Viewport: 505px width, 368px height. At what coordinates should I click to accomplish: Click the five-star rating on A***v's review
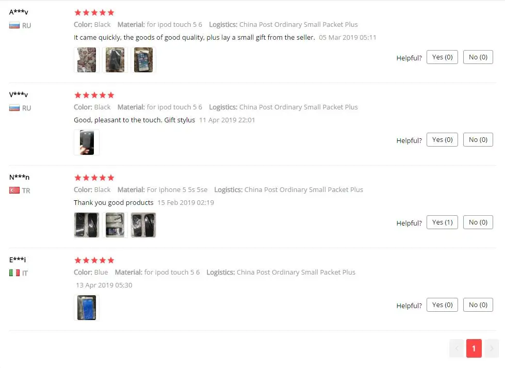(94, 12)
